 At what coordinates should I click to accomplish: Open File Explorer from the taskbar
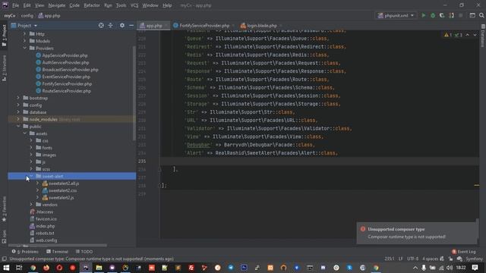click(99, 268)
